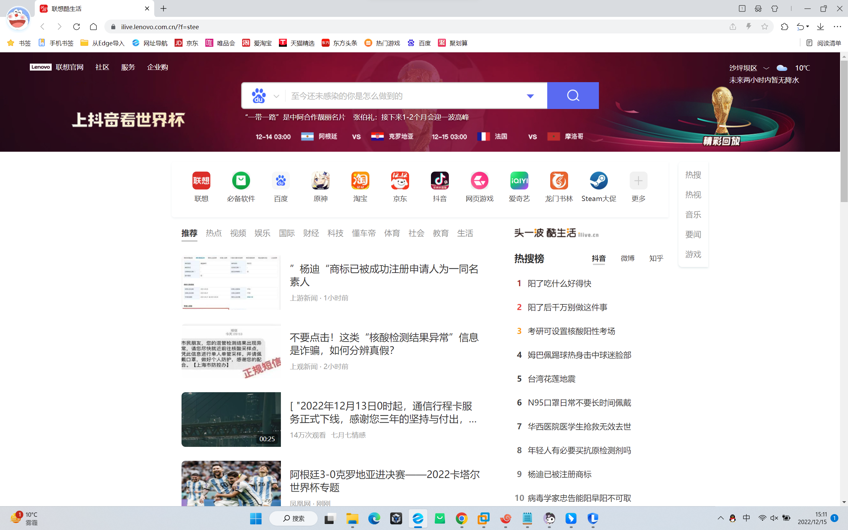Click the address bar URL
Image resolution: width=848 pixels, height=530 pixels.
160,26
